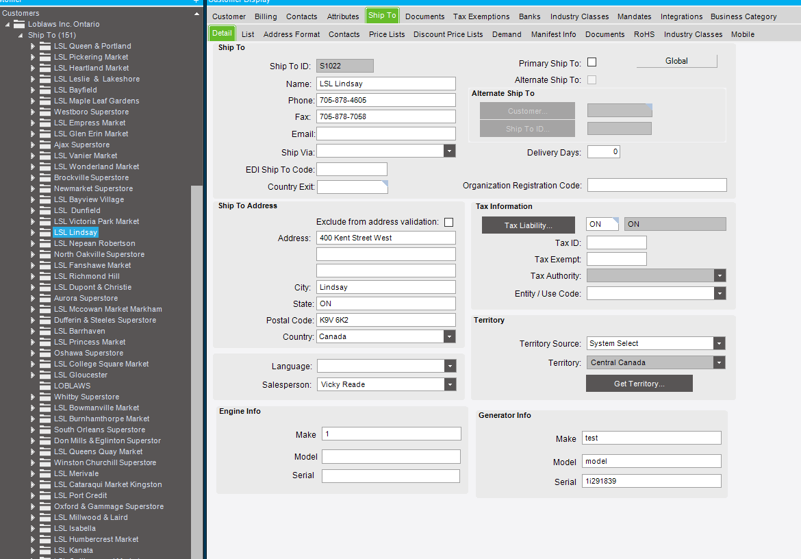Open the Country dropdown showing Canada
The image size is (801, 559).
(450, 336)
